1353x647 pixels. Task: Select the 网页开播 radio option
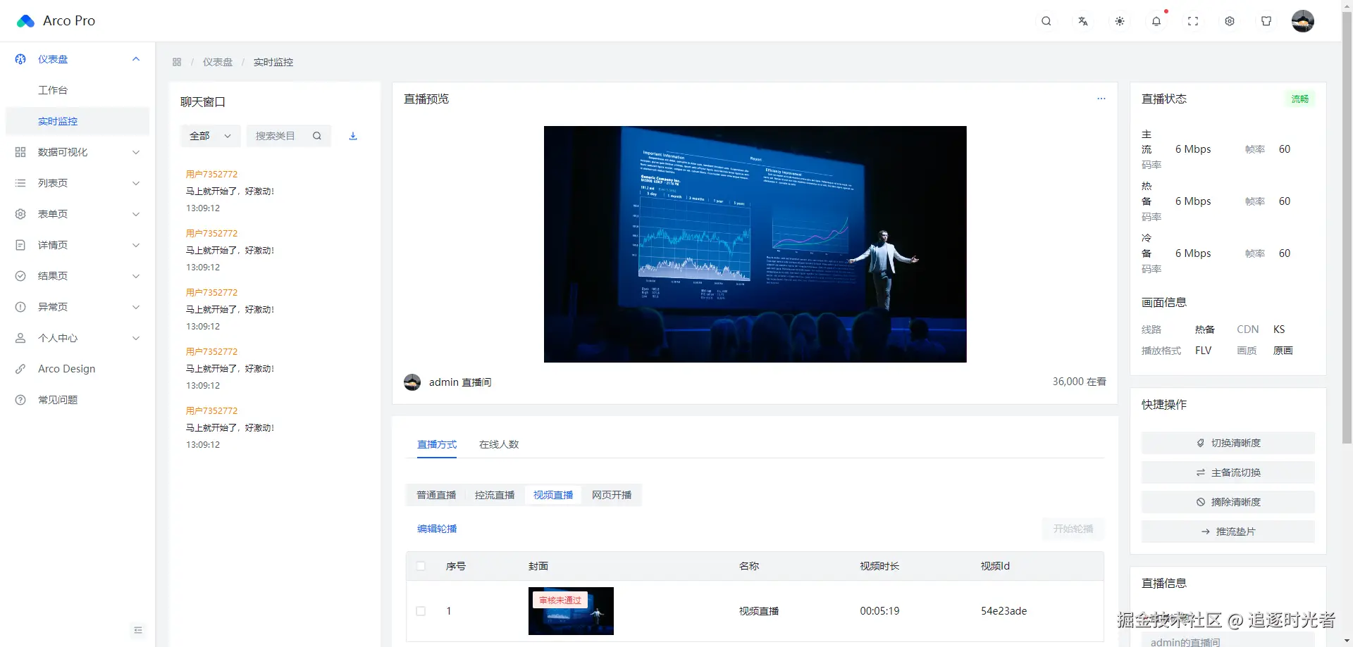(x=612, y=495)
